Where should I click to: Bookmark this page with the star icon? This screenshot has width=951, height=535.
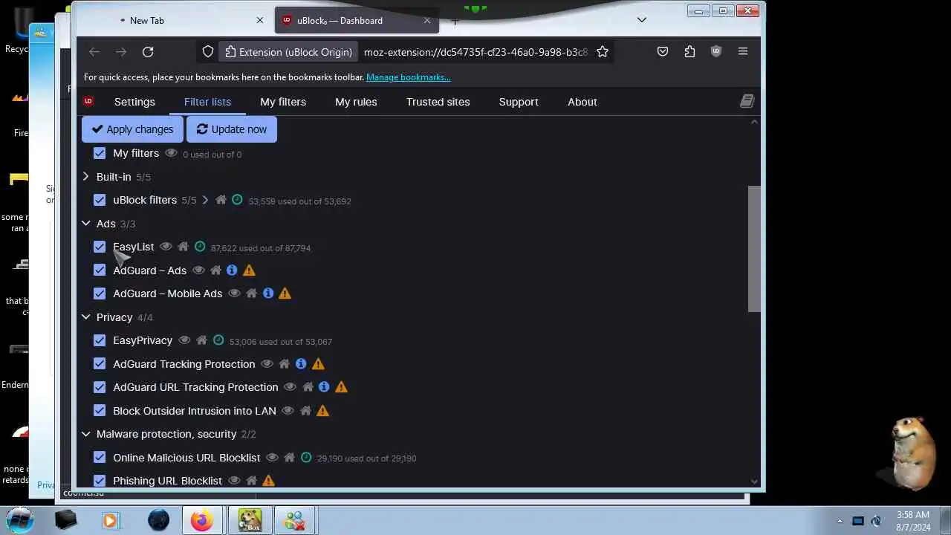click(603, 51)
